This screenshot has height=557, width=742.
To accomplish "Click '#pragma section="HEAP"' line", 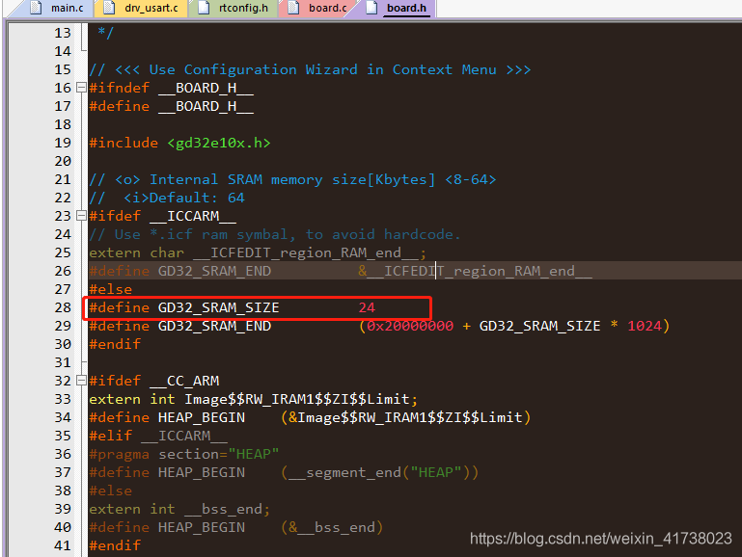I will (184, 454).
